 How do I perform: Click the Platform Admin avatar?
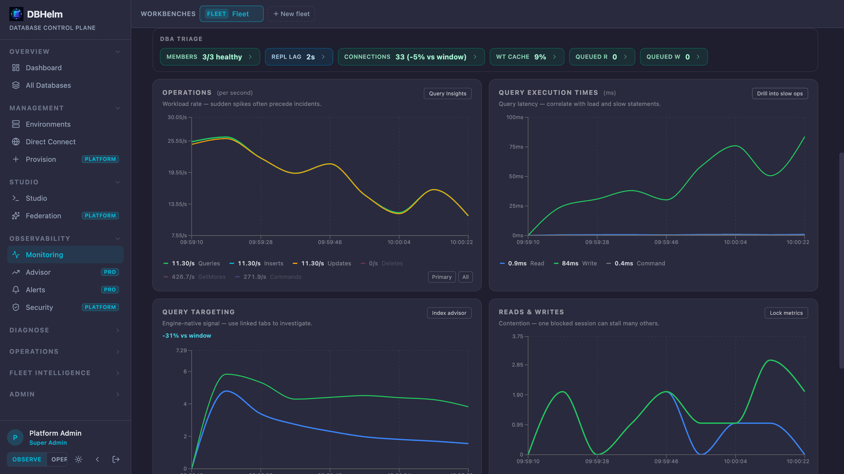point(15,438)
